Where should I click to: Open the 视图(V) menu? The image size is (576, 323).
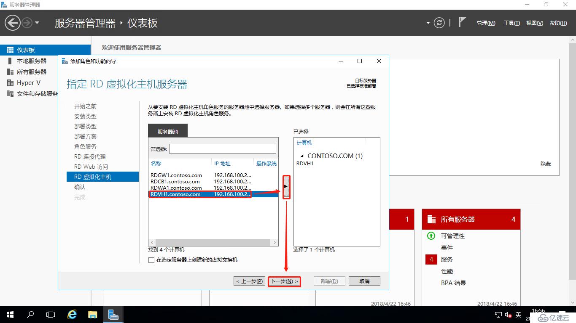(x=535, y=23)
